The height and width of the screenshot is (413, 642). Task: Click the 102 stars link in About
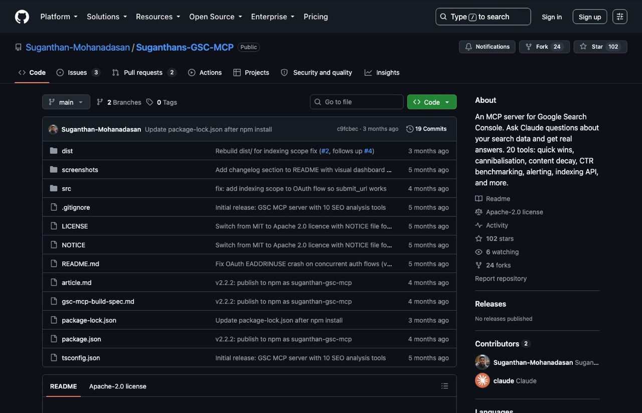(500, 239)
